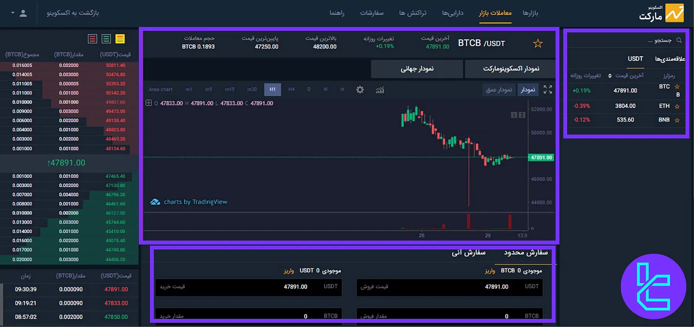This screenshot has width=694, height=327.
Task: Click واریز link beside USDT balance
Action: (289, 271)
